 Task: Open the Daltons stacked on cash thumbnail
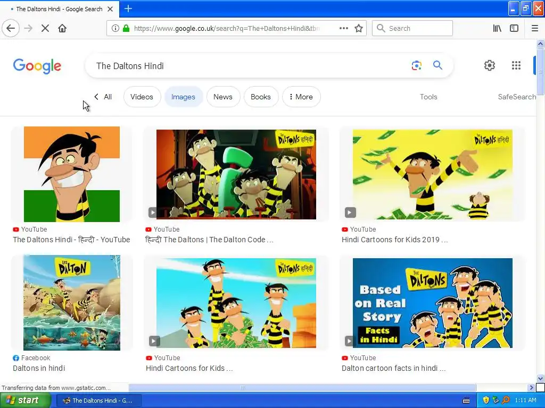(x=236, y=303)
